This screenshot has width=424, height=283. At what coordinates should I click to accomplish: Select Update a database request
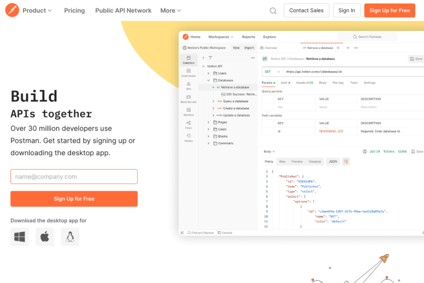tap(233, 115)
